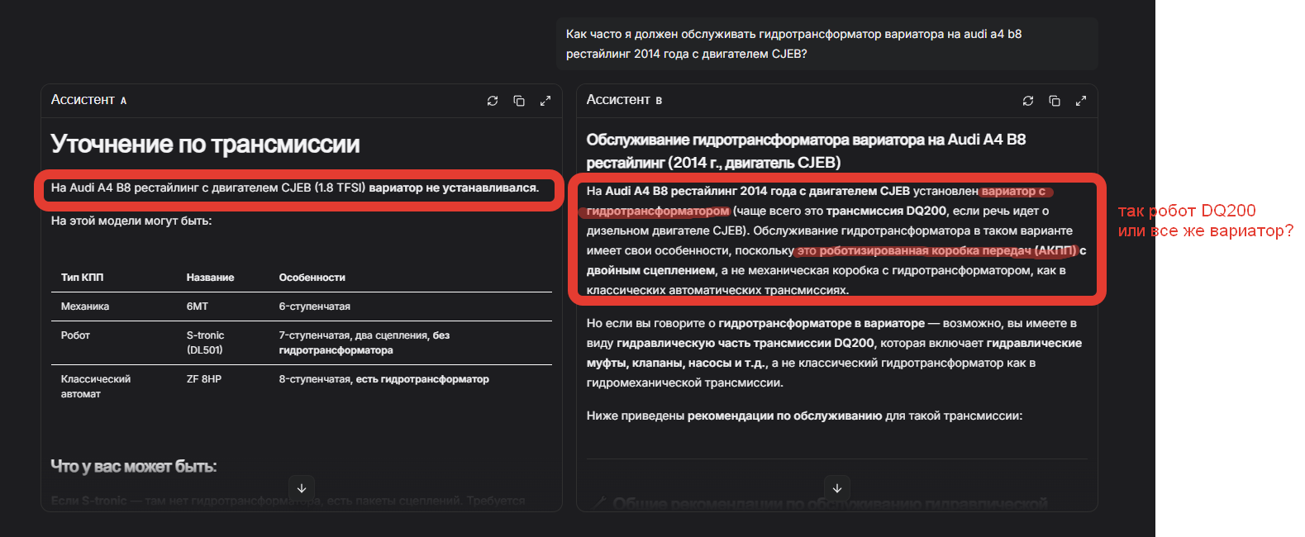Regenerate Assistant B's response
Screen dimensions: 1305x537
1028,101
